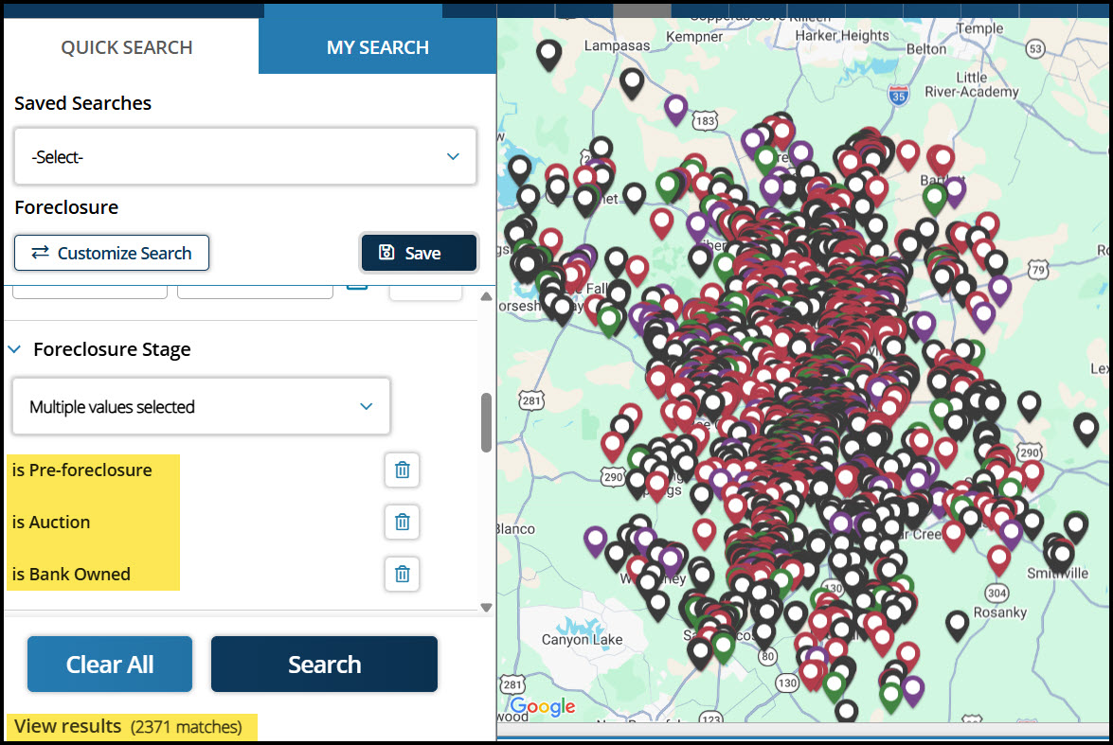Screen dimensions: 1113x745
Task: Delete the Pre-foreclosure filter with trash icon
Action: tap(402, 470)
